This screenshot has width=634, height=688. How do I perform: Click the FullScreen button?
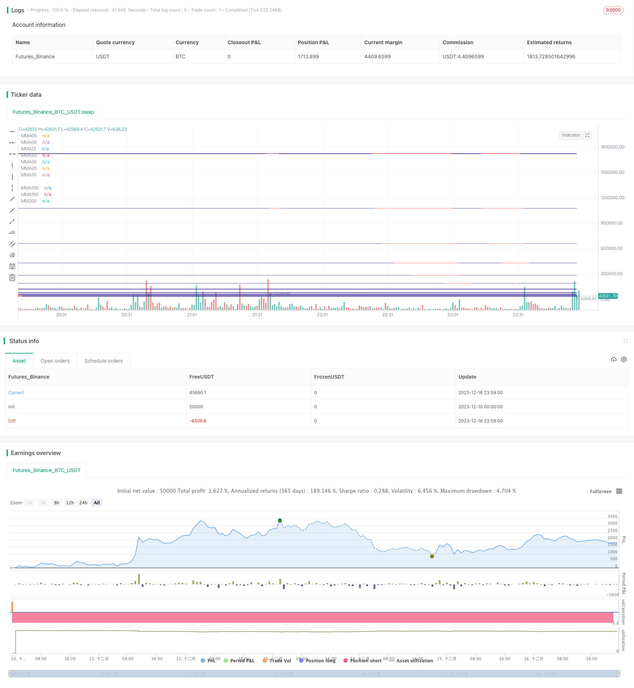tap(600, 492)
